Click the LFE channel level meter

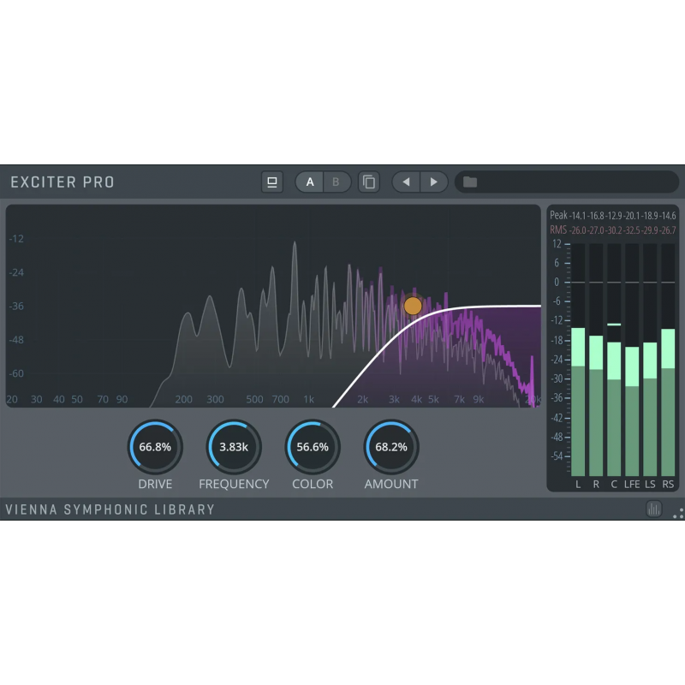(632, 411)
